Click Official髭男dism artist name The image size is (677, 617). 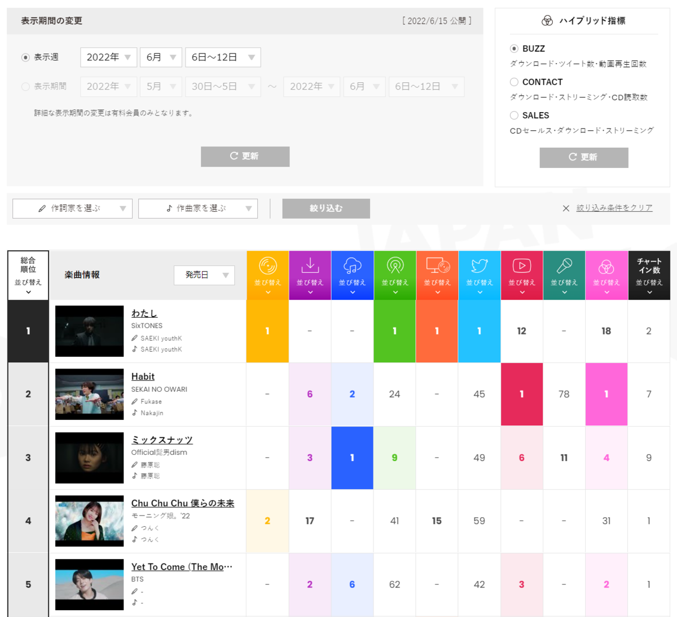click(x=159, y=452)
